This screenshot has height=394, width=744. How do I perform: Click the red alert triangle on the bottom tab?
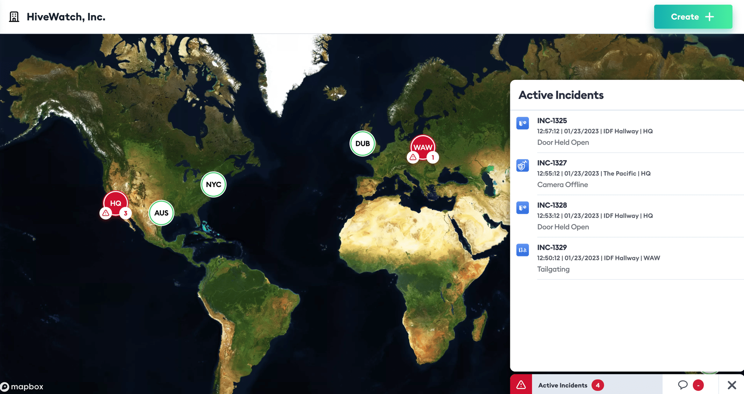520,385
